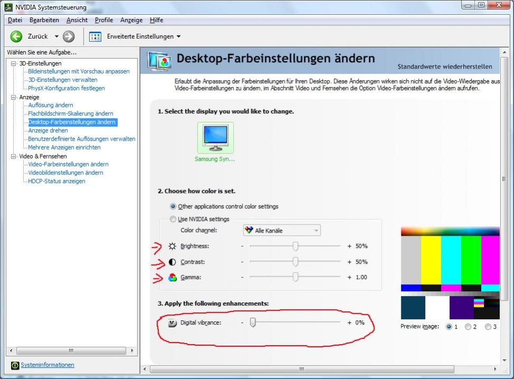Image resolution: width=514 pixels, height=379 pixels.
Task: Click the Erweiterte Einstellungen grid icon
Action: (x=95, y=36)
